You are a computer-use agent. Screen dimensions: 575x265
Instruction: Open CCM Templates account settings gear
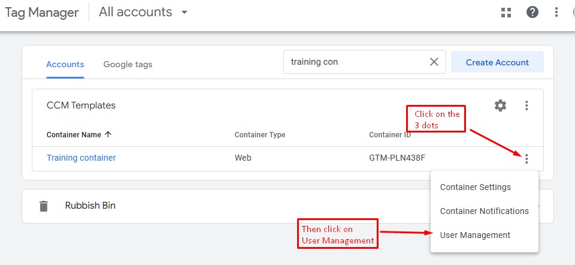500,106
